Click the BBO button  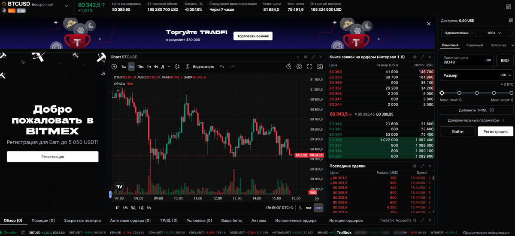coord(504,61)
